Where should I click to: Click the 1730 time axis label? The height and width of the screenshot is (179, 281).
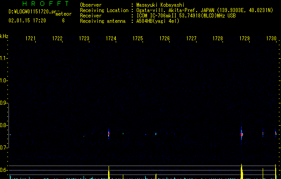click(271, 38)
